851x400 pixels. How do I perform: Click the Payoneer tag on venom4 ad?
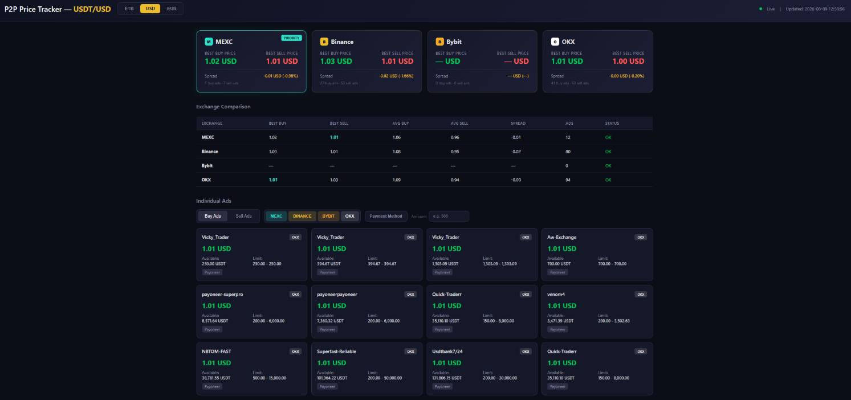point(557,329)
